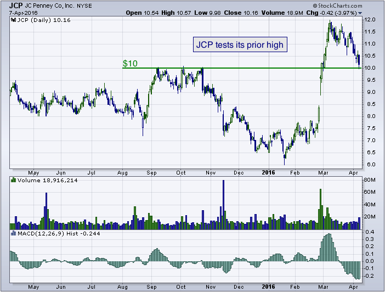
Task: Select the 'JCP tests its prior high' annotation box
Action: [x=240, y=45]
